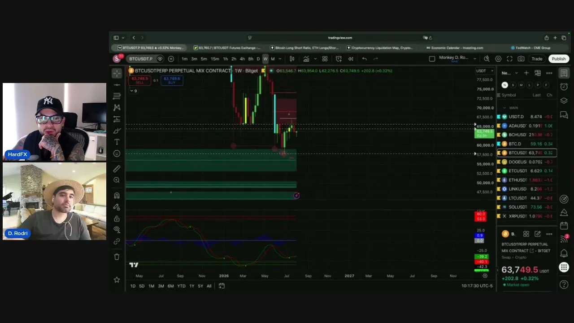Open chart settings hexagon icon
The image size is (574, 323).
coord(498,59)
